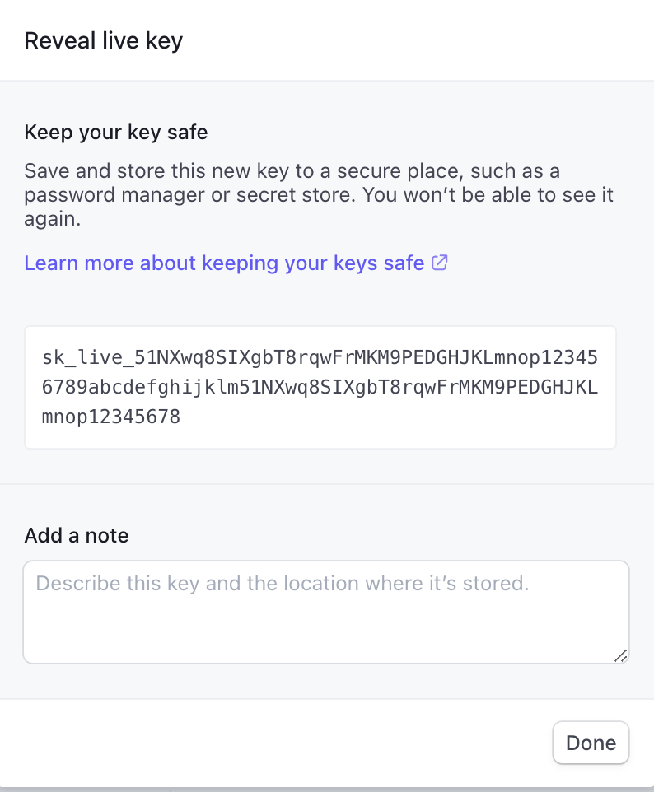654x792 pixels.
Task: Click the sentence 'You won't be able to see it'
Action: pos(489,197)
